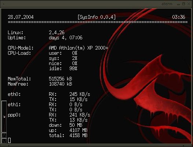Click eth1 TX value 0 B/s
Viewport: 193px width, 147px height.
click(x=76, y=110)
